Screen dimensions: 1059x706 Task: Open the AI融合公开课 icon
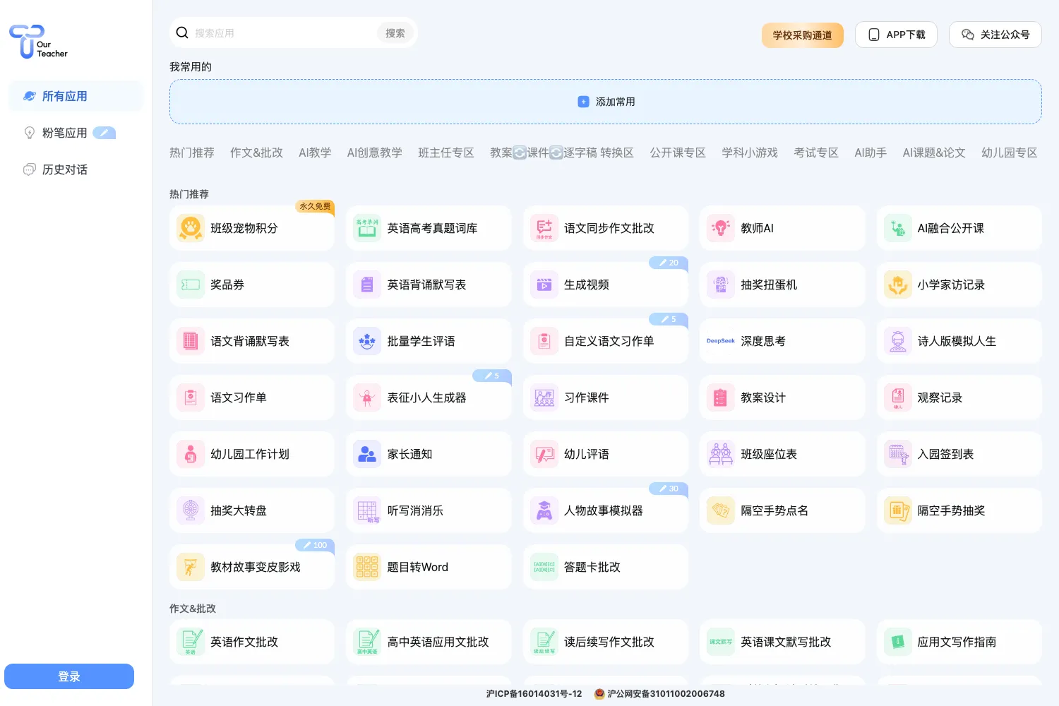(x=898, y=228)
